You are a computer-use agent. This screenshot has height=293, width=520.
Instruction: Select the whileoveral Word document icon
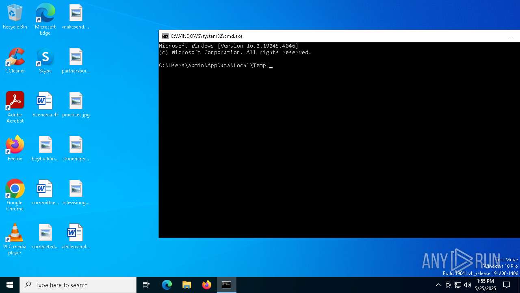click(x=76, y=237)
